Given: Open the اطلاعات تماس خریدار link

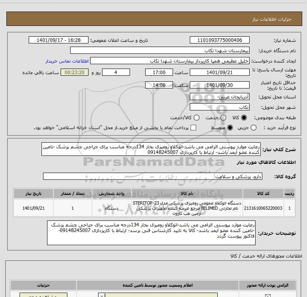Looking at the screenshot, I should coord(67,61).
